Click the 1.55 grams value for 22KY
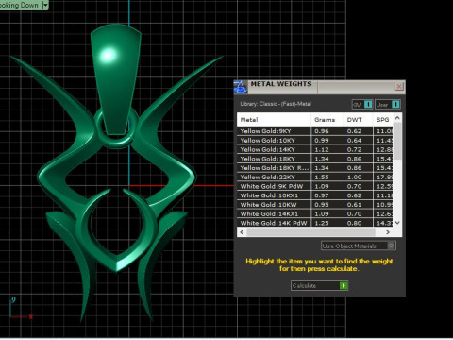This screenshot has width=453, height=340. (x=322, y=178)
